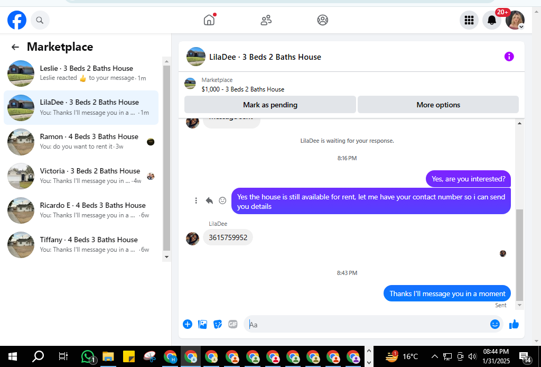Open more actions plus icon in composer
The image size is (541, 367).
coord(188,324)
